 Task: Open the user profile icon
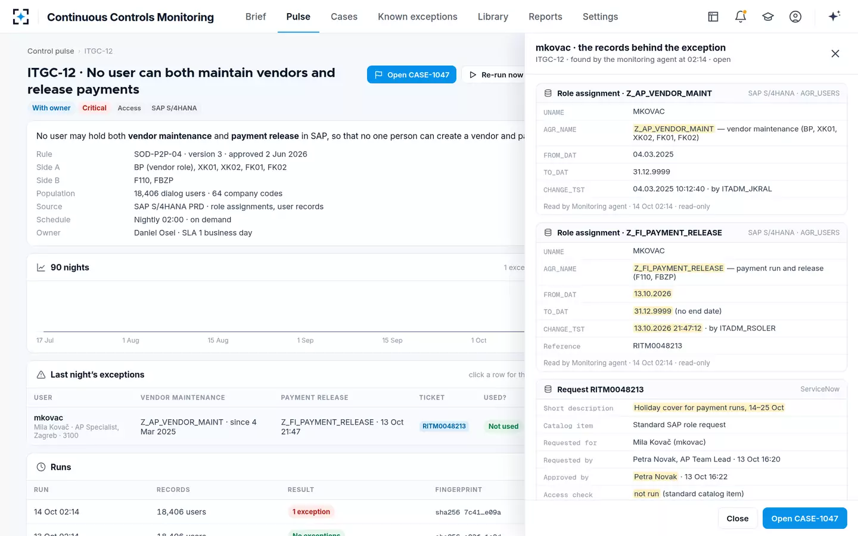pos(795,17)
